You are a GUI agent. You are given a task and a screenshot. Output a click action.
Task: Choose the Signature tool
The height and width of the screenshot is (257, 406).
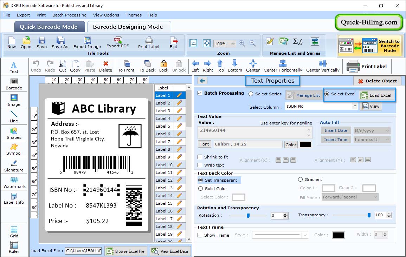pyautogui.click(x=14, y=166)
